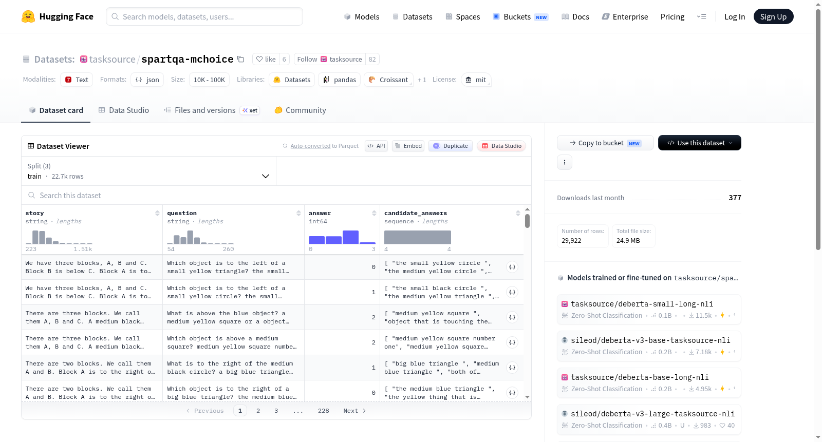Go to page 2 of the dataset
This screenshot has width=822, height=442.
tap(258, 411)
